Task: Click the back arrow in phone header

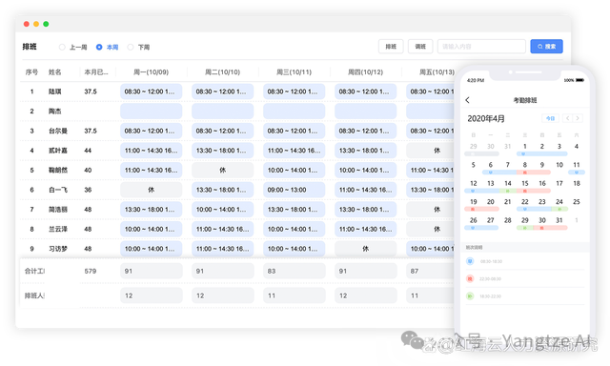Action: [x=467, y=100]
